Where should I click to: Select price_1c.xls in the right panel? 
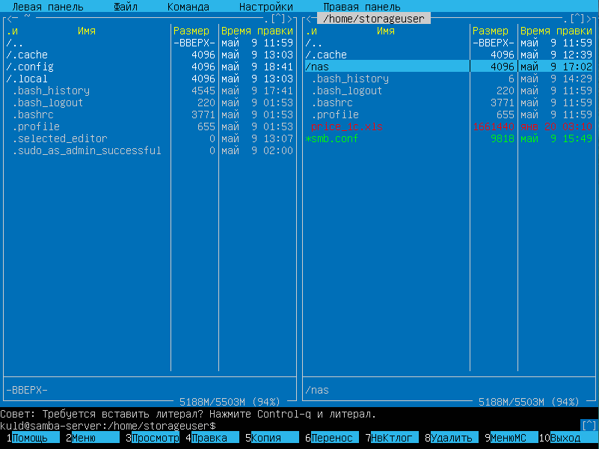350,126
